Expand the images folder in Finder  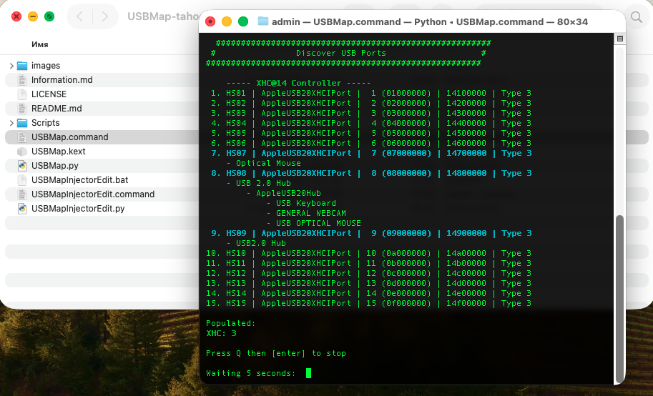[x=11, y=66]
